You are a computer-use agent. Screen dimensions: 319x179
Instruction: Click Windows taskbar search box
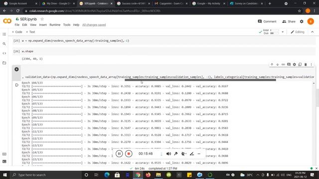tap(46, 175)
